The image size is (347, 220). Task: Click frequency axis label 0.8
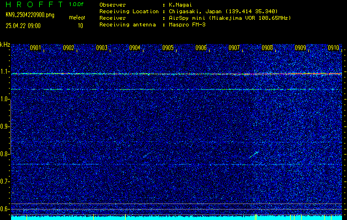[x=5, y=154]
